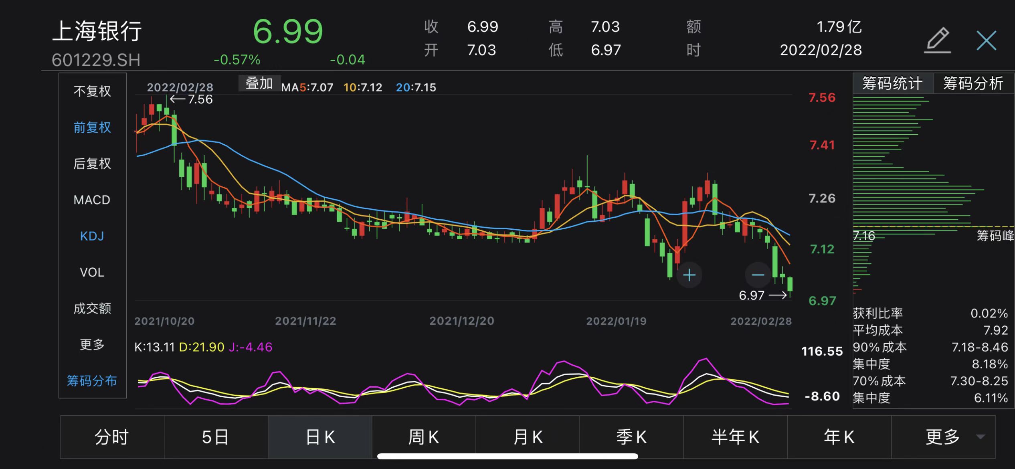Switch to 筹码分析 tab
Viewport: 1015px width, 469px height.
coord(973,83)
